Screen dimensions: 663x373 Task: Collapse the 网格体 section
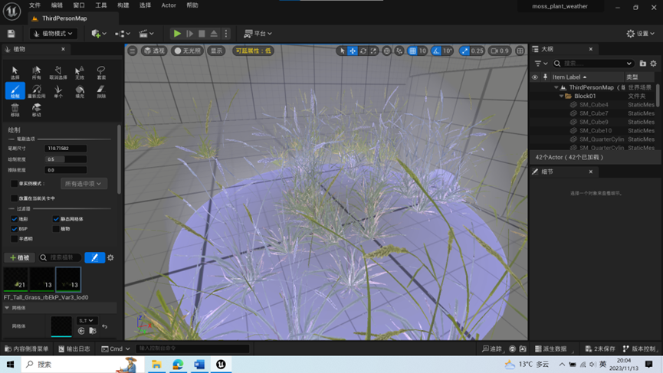coord(7,308)
